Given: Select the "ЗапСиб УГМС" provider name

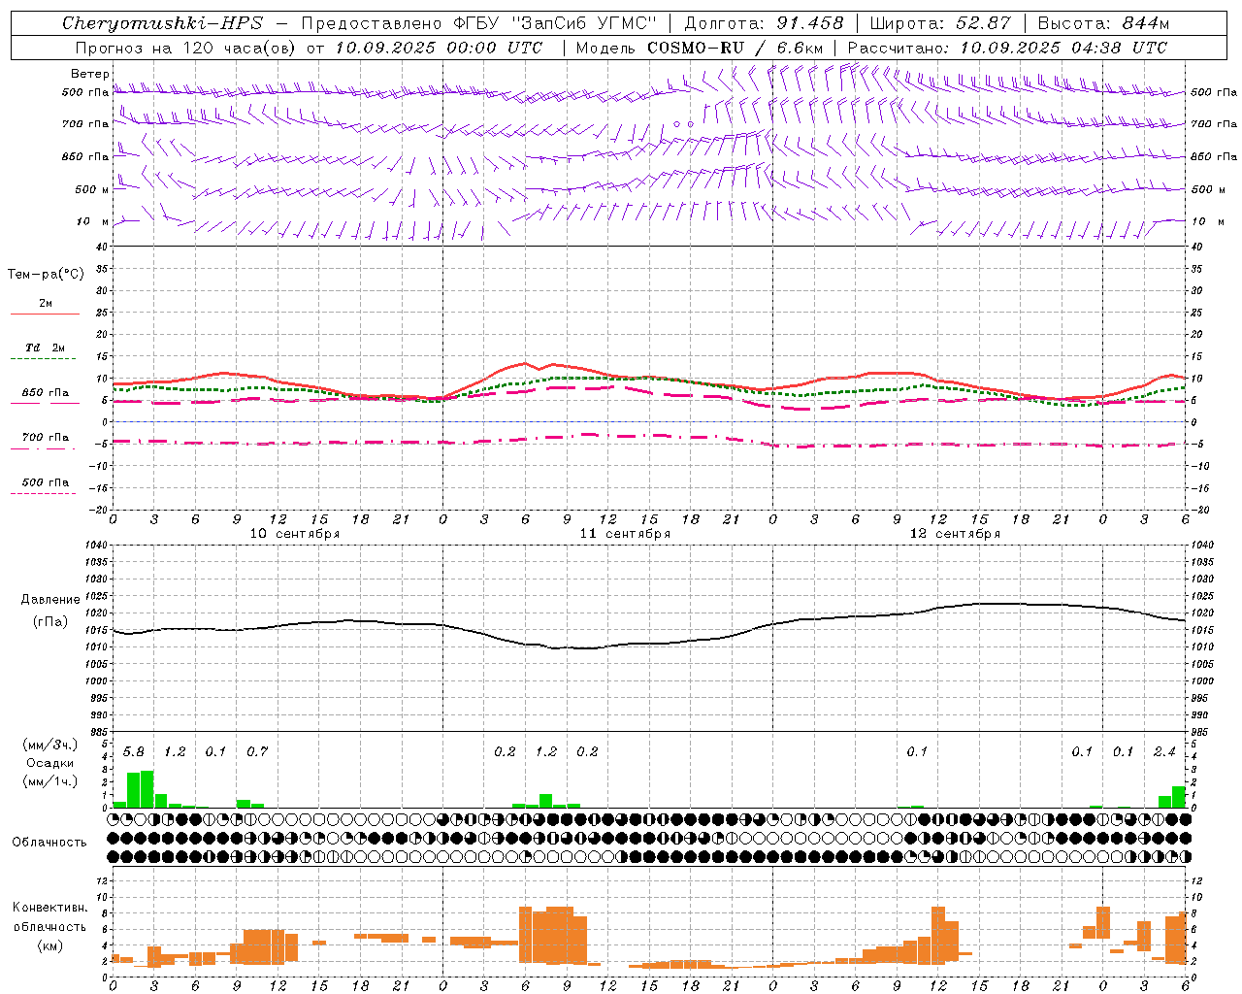Looking at the screenshot, I should 583,23.
